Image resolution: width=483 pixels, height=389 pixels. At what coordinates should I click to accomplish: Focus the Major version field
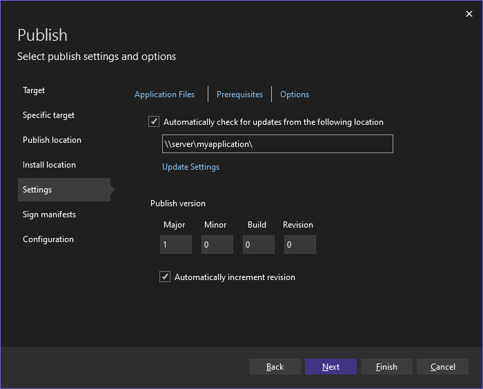point(175,245)
